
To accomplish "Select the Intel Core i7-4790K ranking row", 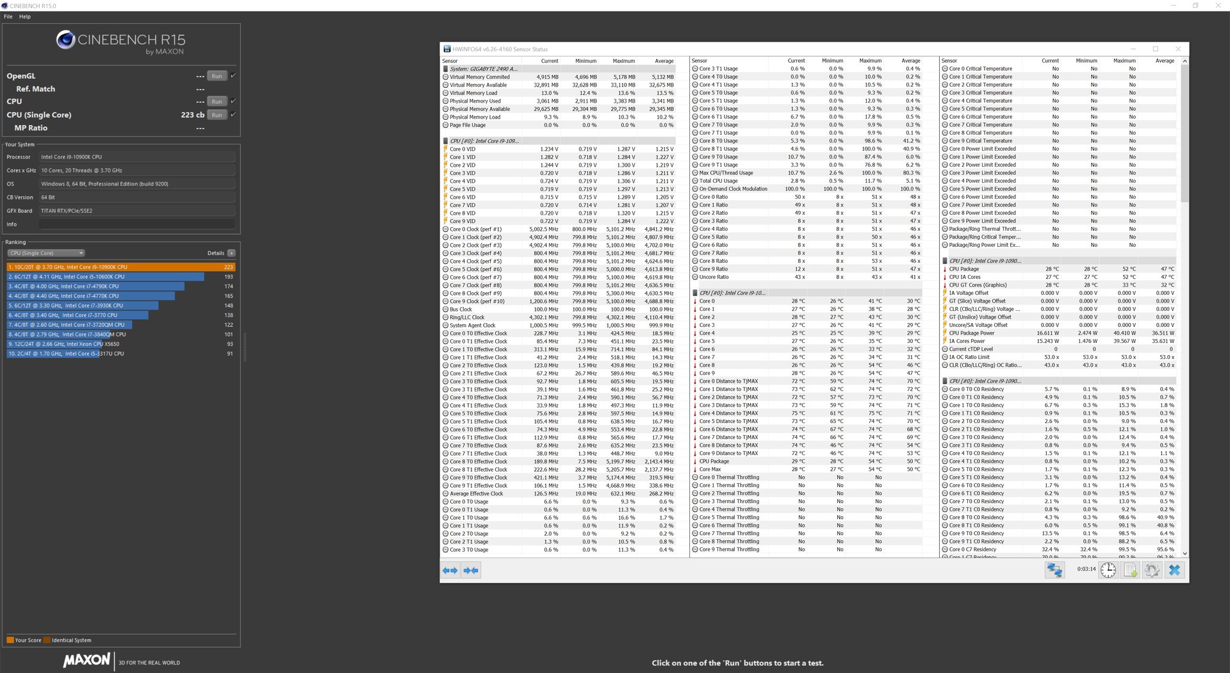I will pyautogui.click(x=121, y=287).
